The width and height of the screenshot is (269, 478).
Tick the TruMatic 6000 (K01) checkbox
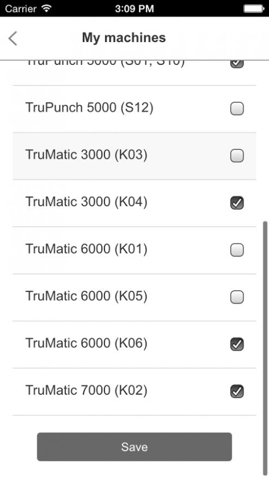coord(237,250)
